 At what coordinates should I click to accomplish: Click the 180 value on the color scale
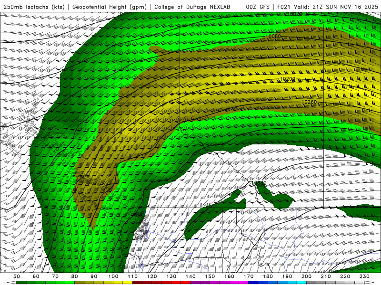(268, 276)
